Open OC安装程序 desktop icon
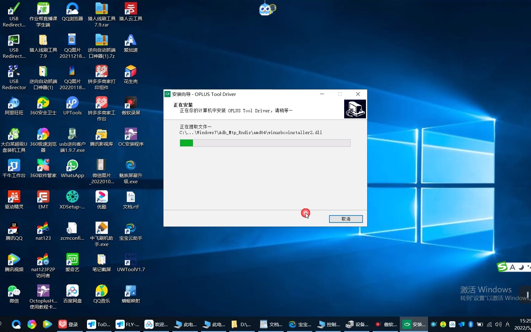This screenshot has height=332, width=531. pyautogui.click(x=131, y=137)
